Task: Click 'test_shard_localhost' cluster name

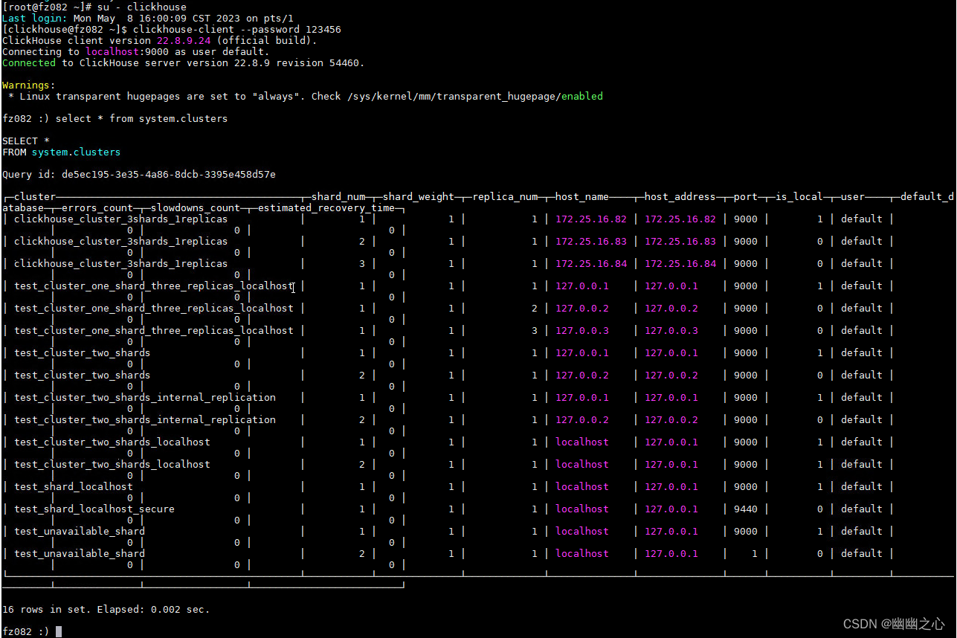Action: click(x=74, y=486)
